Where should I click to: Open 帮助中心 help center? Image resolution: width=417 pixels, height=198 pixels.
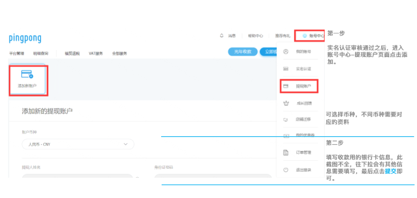click(255, 36)
